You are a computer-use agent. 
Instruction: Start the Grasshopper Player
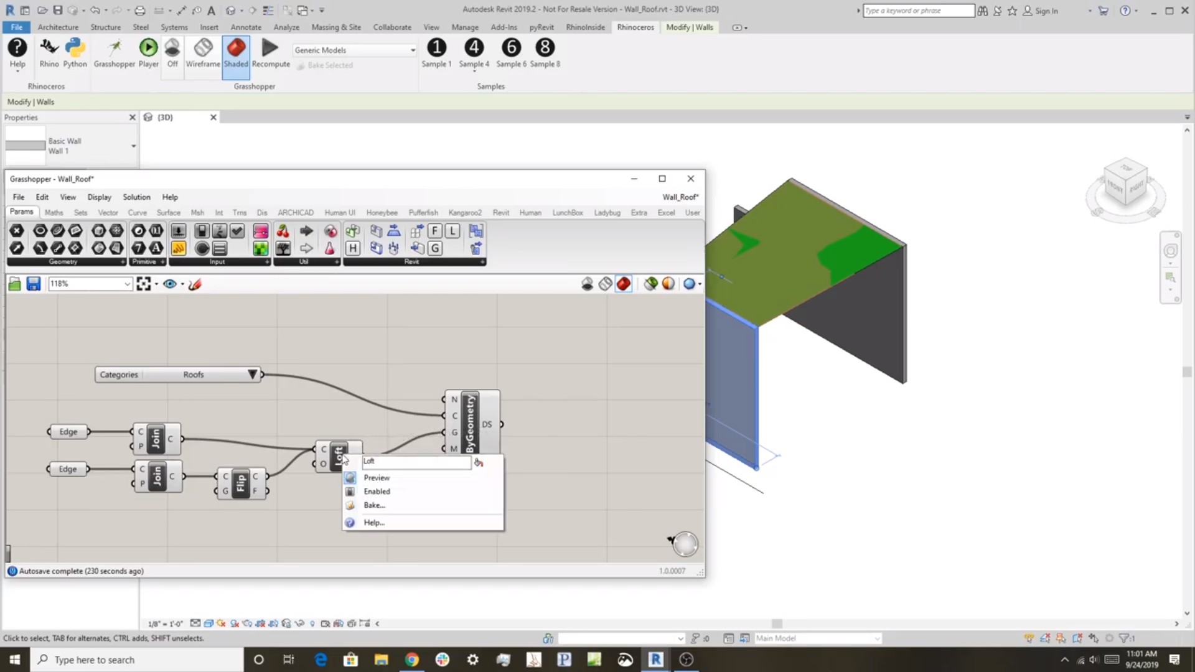click(148, 53)
